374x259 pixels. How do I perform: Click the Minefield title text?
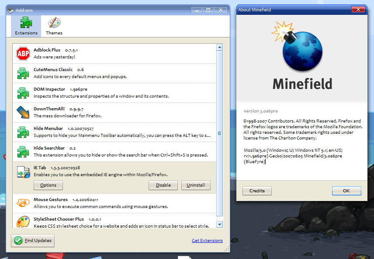click(x=302, y=84)
